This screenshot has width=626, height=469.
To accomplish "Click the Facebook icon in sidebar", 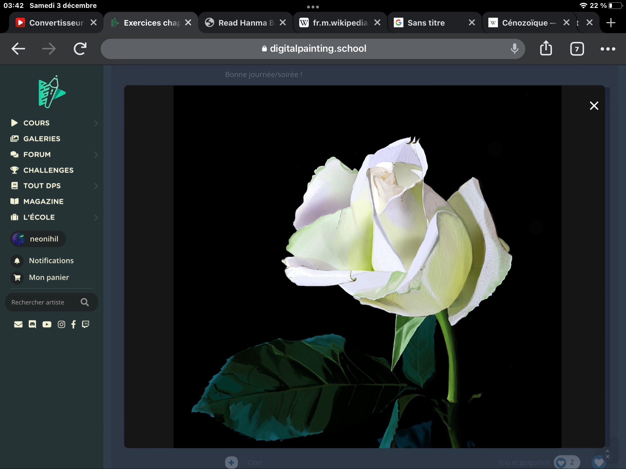I will pyautogui.click(x=73, y=324).
